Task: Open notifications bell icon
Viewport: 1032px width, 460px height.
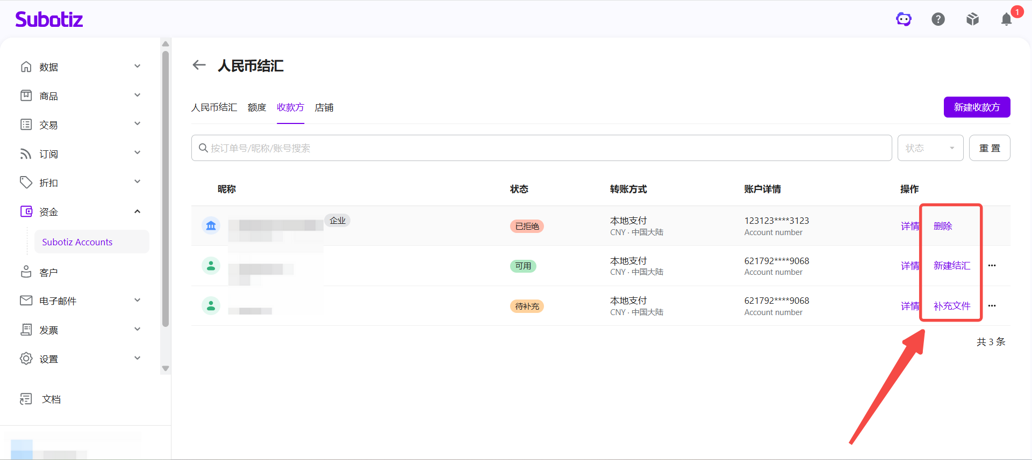Action: (x=1007, y=19)
